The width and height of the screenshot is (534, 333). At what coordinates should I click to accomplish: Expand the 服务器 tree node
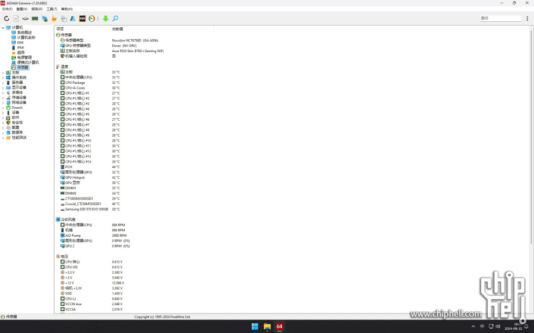tap(3, 83)
